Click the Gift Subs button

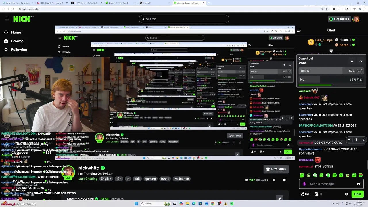coord(276,169)
